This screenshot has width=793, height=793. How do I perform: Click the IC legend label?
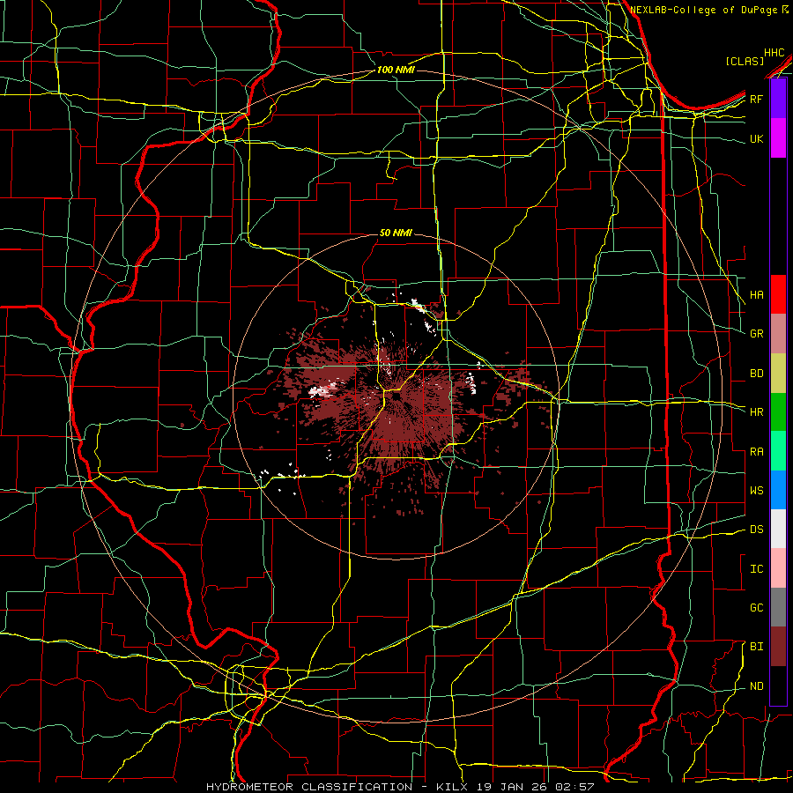757,569
